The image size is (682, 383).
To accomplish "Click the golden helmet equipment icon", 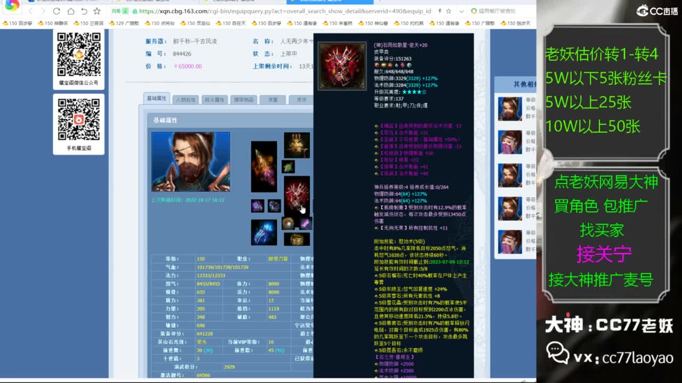I will point(297,145).
